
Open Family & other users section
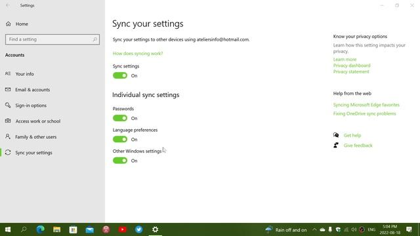(x=35, y=137)
